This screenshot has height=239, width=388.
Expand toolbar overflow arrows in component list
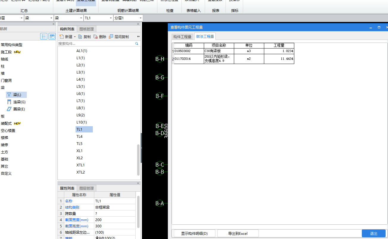[x=138, y=37]
